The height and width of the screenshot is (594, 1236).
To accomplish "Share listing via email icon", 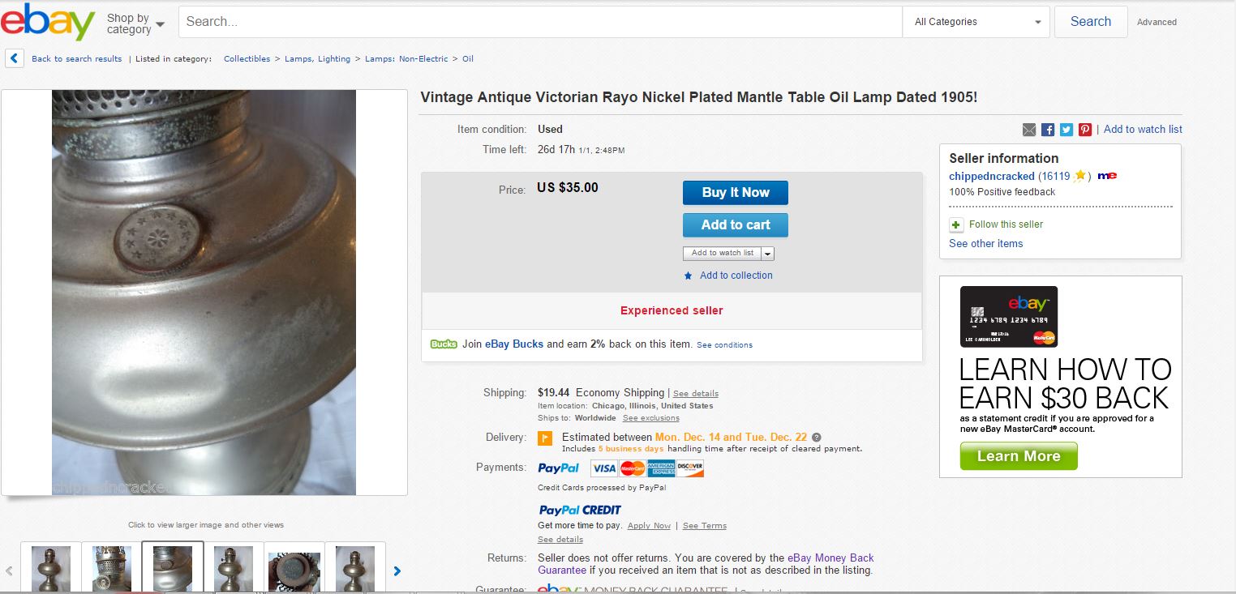I will click(1029, 130).
